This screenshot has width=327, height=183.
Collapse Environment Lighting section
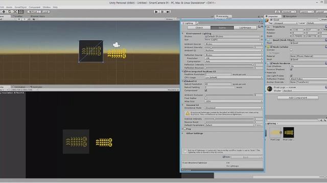(x=183, y=34)
